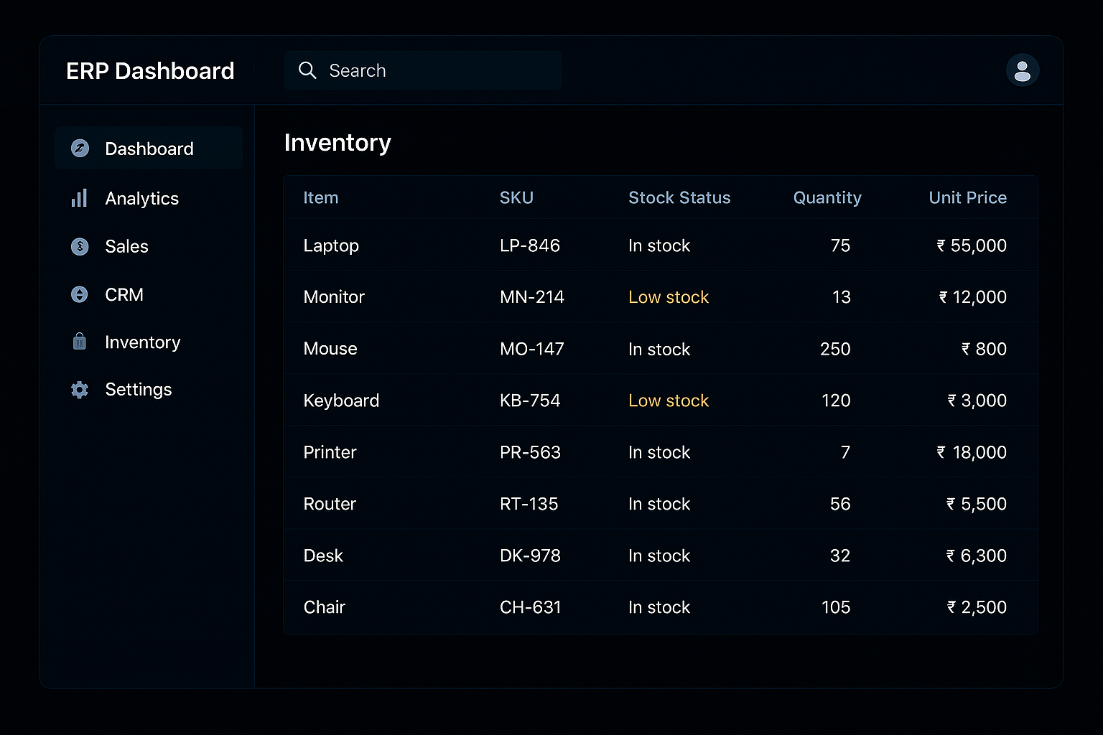
Task: Click the magnifying glass search icon
Action: 307,70
